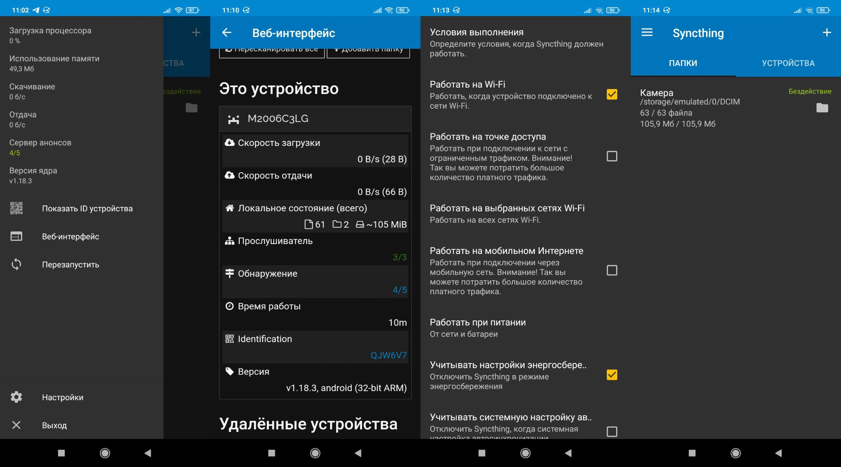This screenshot has height=467, width=841.
Task: Click the back arrow icon
Action: (x=226, y=32)
